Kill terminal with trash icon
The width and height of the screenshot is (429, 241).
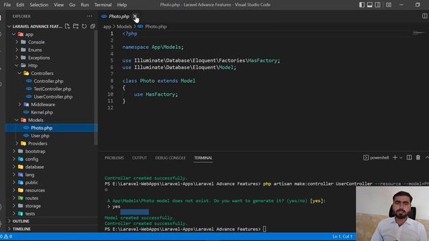click(x=418, y=158)
